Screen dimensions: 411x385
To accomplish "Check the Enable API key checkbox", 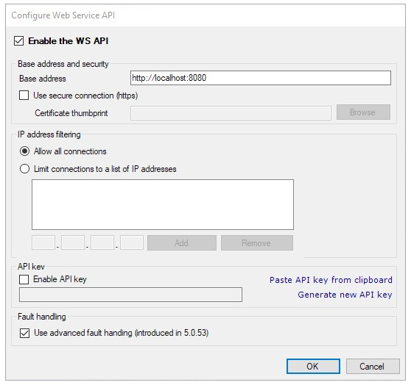I will (x=24, y=279).
